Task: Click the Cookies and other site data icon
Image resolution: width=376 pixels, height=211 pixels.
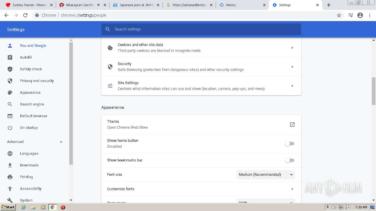Action: (x=110, y=48)
